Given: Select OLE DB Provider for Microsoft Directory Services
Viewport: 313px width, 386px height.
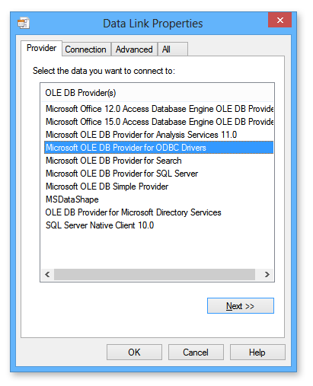Looking at the screenshot, I should coord(159,212).
